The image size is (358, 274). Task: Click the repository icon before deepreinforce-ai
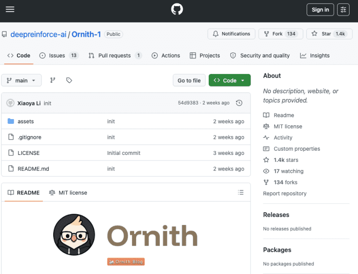[4, 34]
